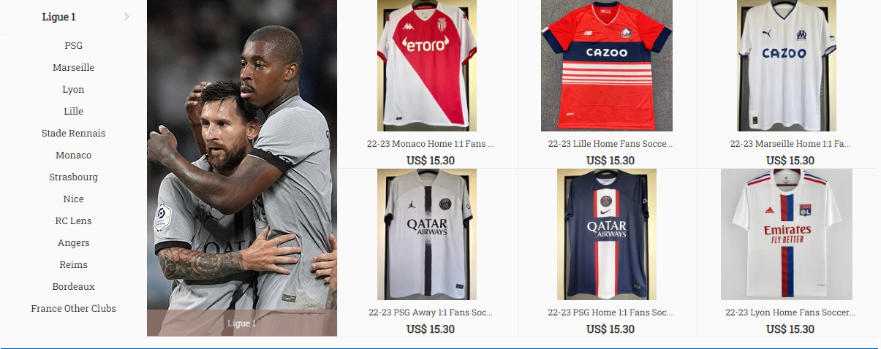The height and width of the screenshot is (349, 881).
Task: Select Marseille in the sidebar
Action: (x=73, y=67)
